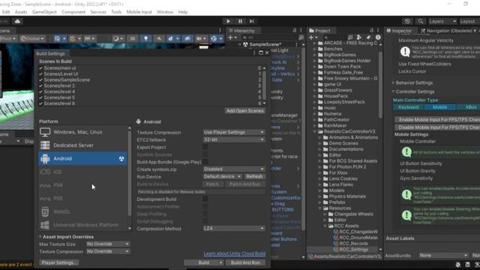The width and height of the screenshot is (480, 270).
Task: Select the PS4 platform
Action: (x=82, y=185)
